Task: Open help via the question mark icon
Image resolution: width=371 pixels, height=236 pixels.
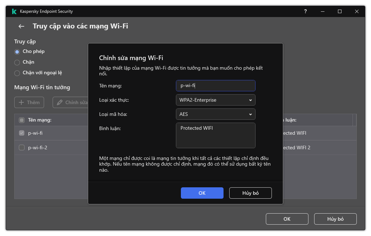Action: click(305, 11)
